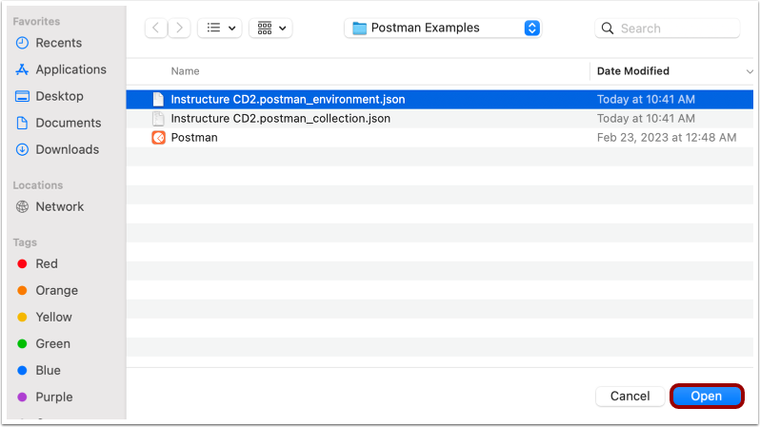Click the Documents sidebar icon
The image size is (760, 427).
22,123
